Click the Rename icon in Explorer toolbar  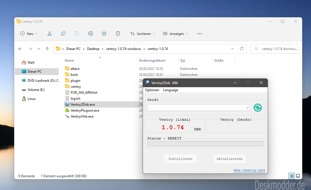click(x=91, y=34)
